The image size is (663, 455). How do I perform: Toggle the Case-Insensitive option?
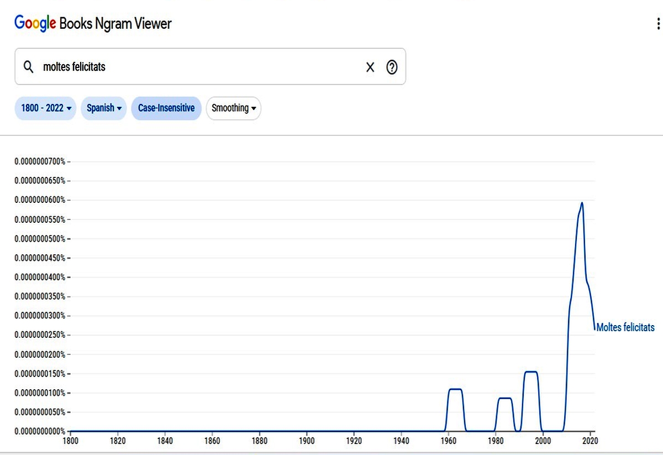click(x=166, y=108)
